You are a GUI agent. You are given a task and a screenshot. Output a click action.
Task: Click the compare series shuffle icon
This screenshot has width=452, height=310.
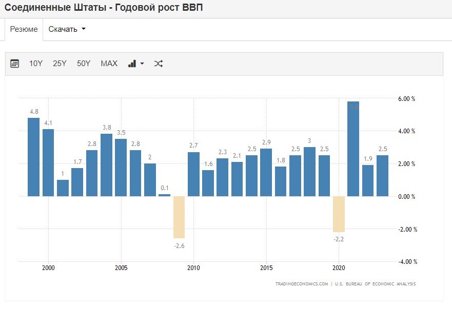[x=159, y=63]
